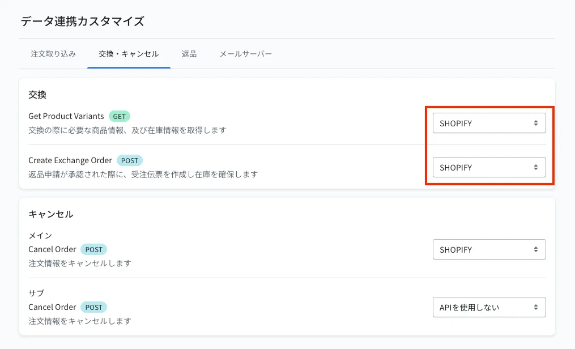The width and height of the screenshot is (575, 349).
Task: Click the サブ label
Action: click(36, 293)
